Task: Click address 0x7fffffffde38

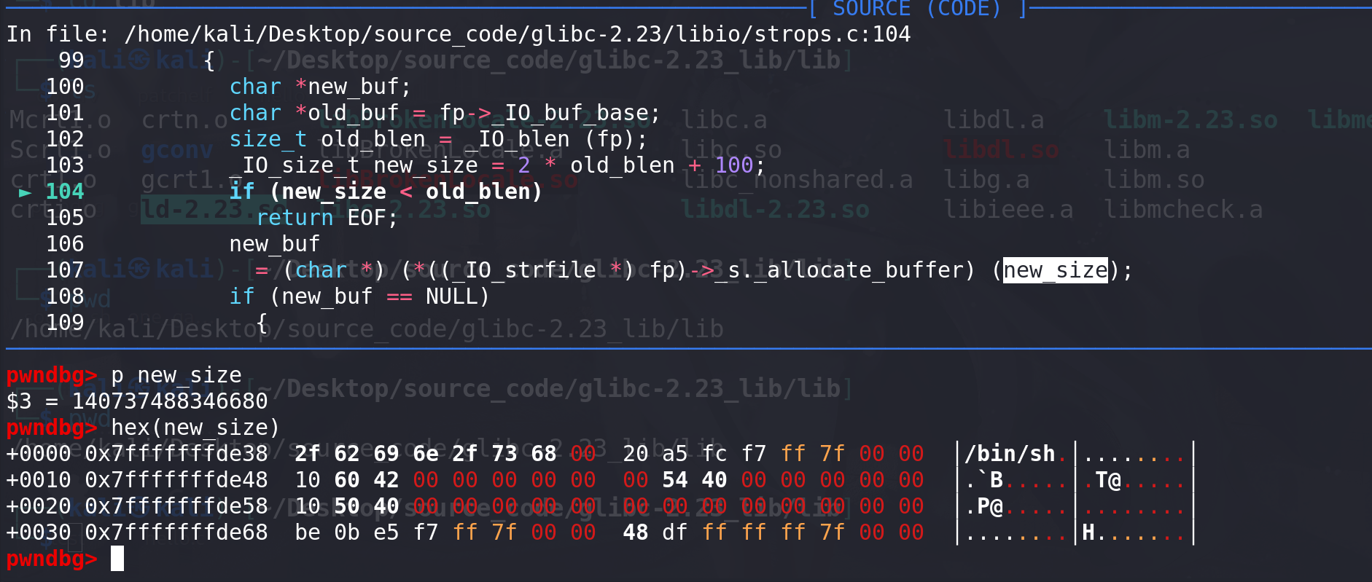Action: click(x=176, y=454)
